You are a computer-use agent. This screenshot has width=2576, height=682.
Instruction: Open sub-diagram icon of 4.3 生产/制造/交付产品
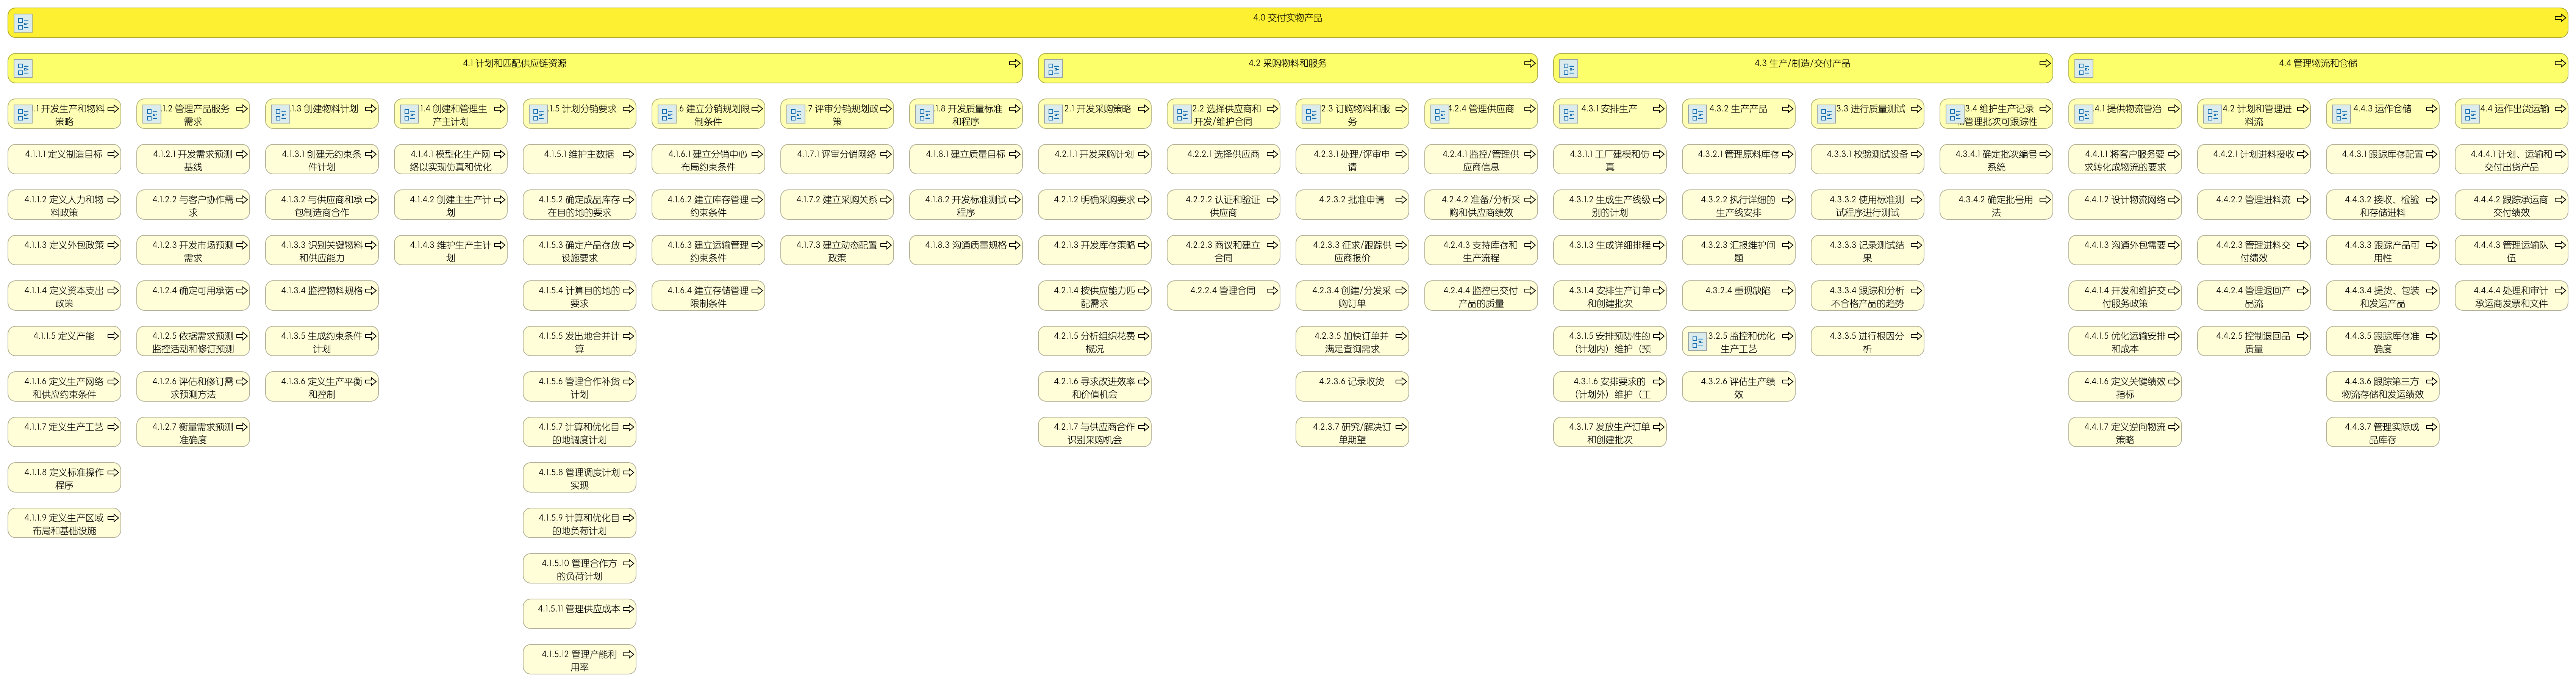coord(1569,69)
